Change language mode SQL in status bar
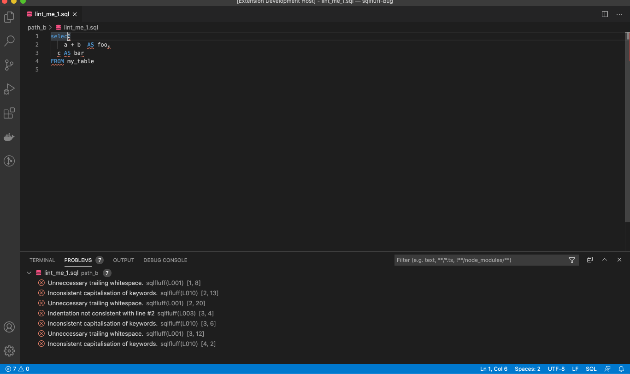Viewport: 630px width, 374px height. click(591, 369)
